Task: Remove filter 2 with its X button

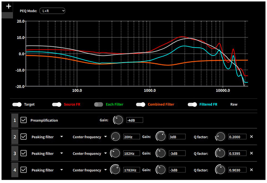Action: click(251, 137)
